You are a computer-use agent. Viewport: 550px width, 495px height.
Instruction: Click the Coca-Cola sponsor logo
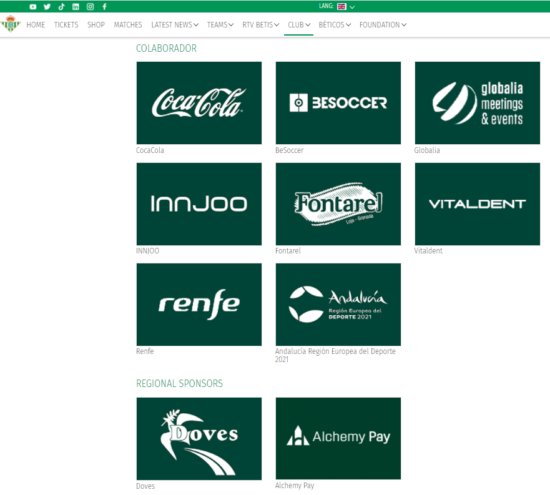pyautogui.click(x=199, y=103)
